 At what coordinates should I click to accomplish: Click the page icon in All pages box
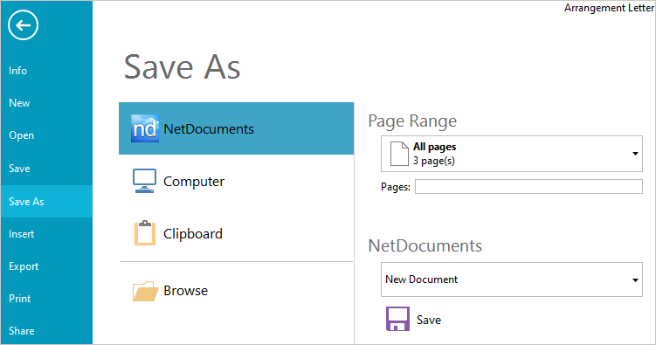(x=399, y=154)
